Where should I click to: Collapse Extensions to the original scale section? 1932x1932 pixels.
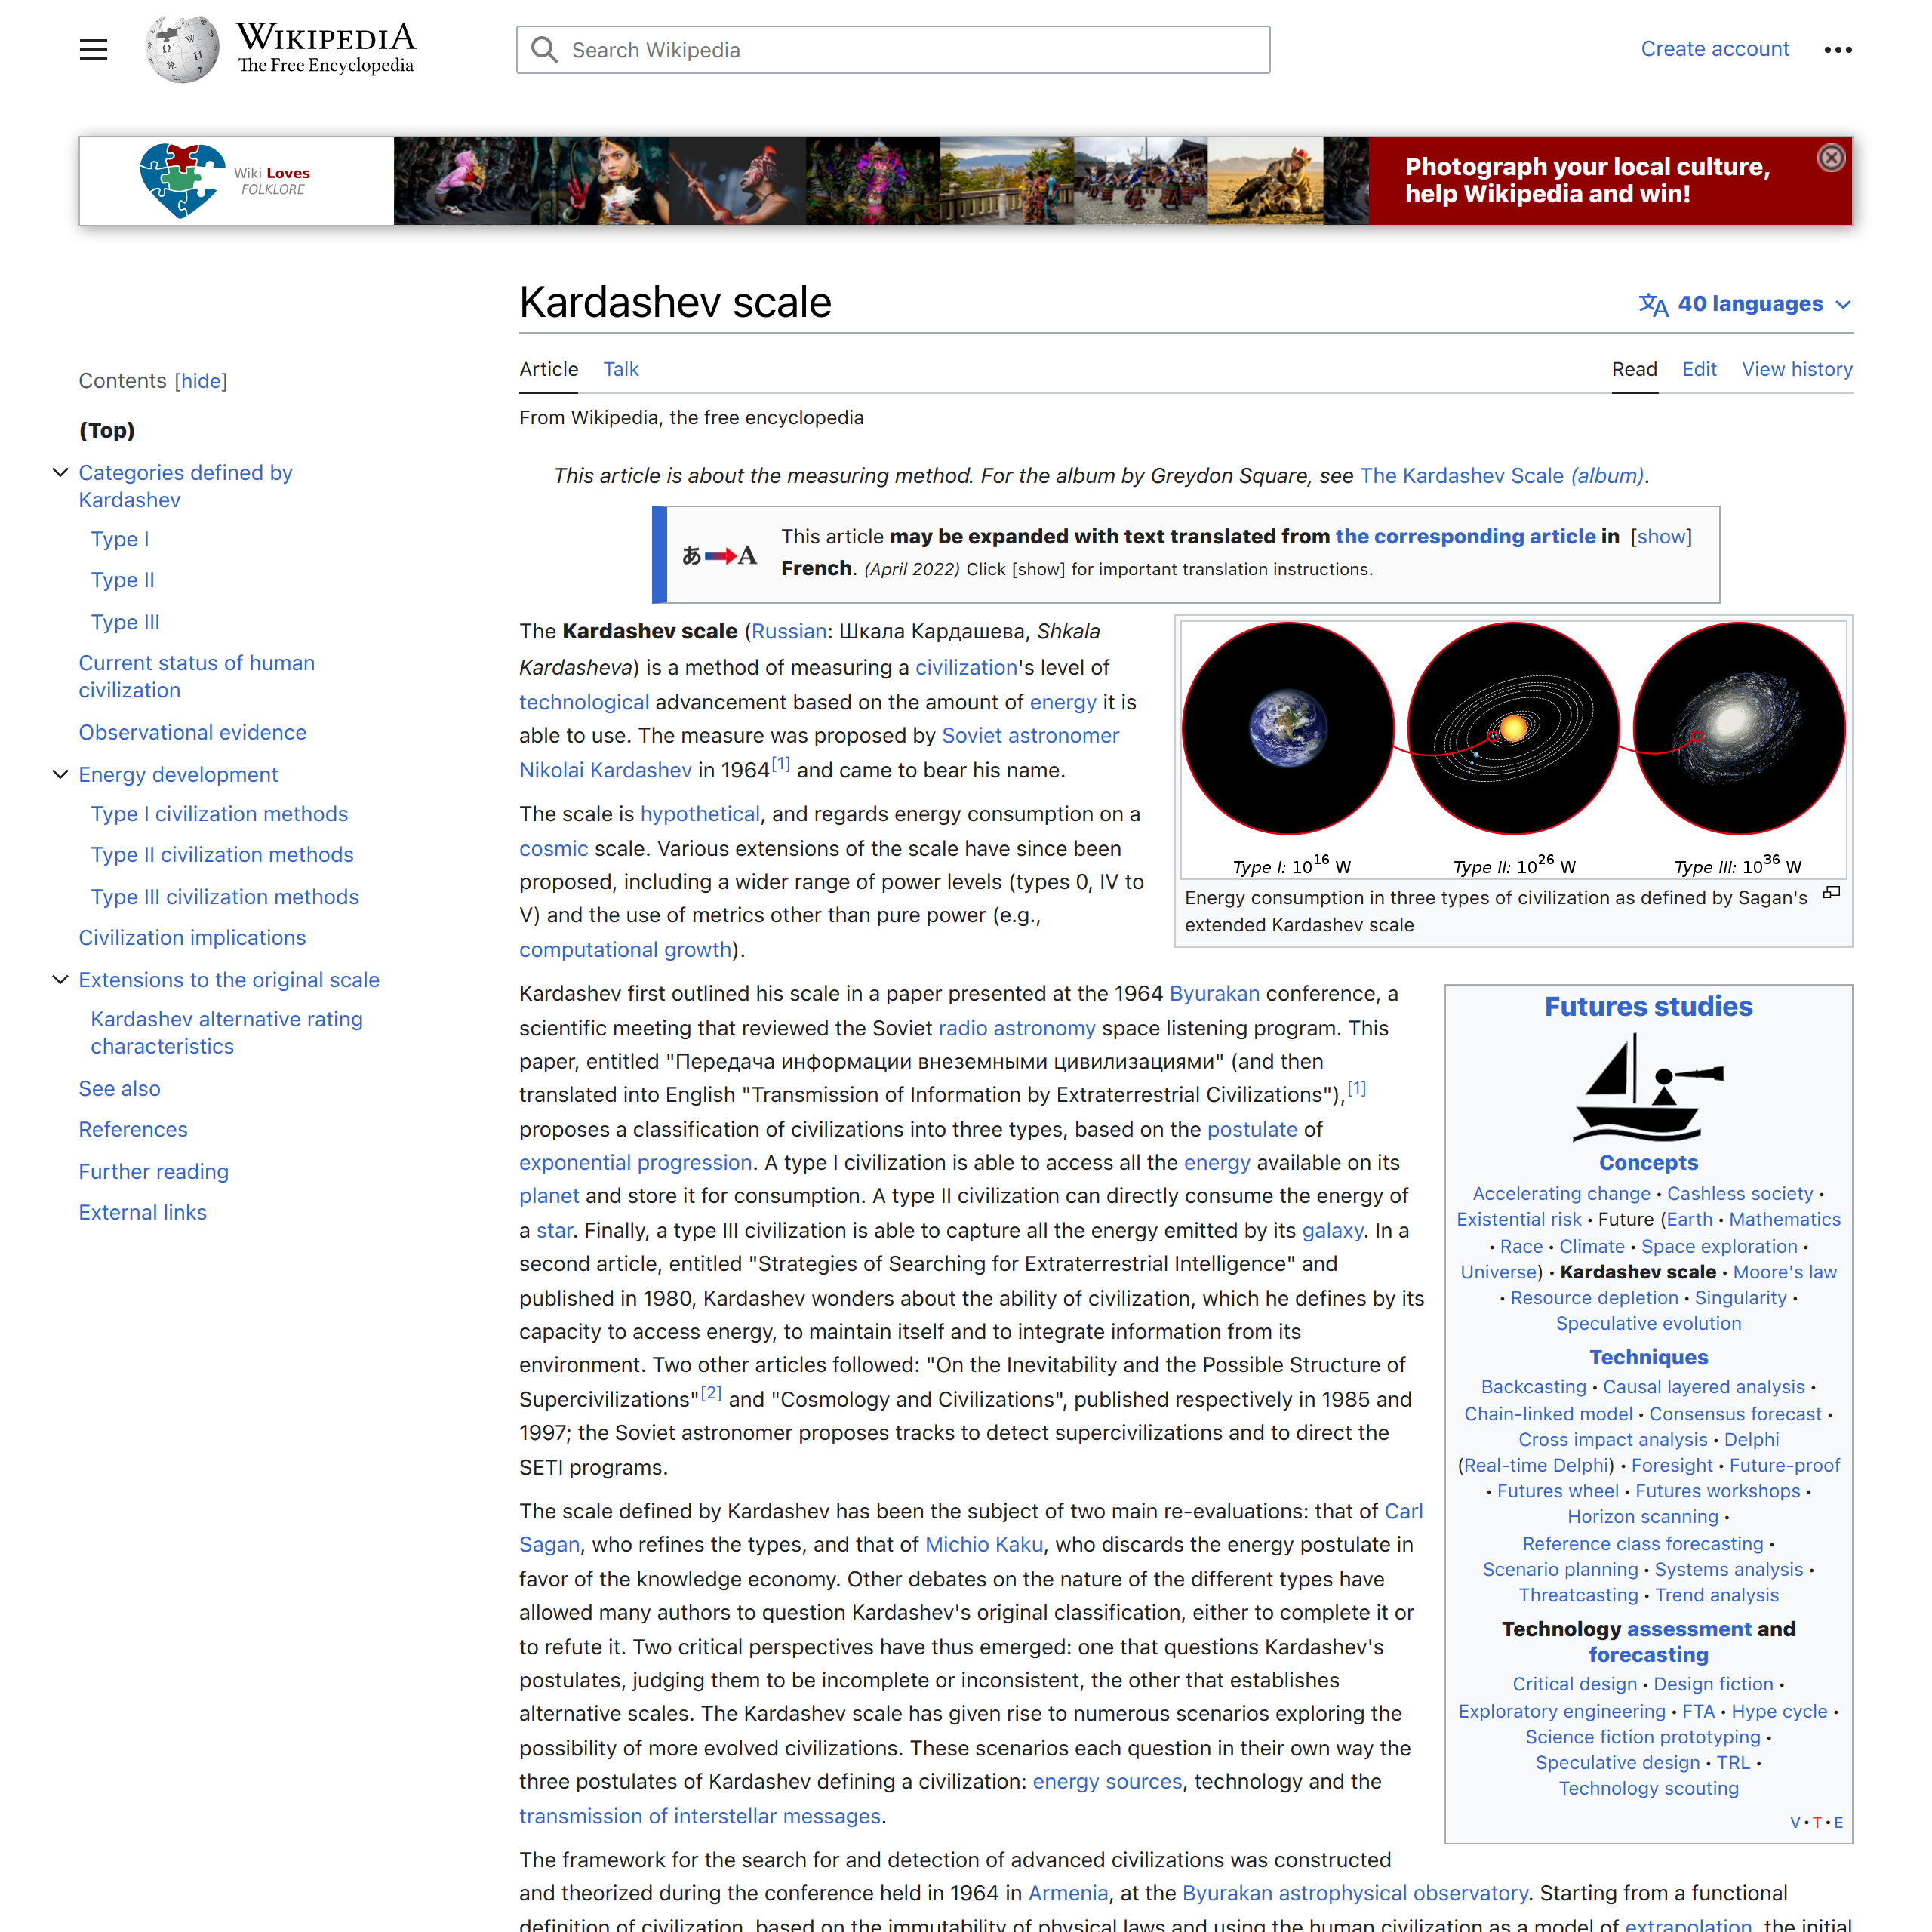(60, 979)
